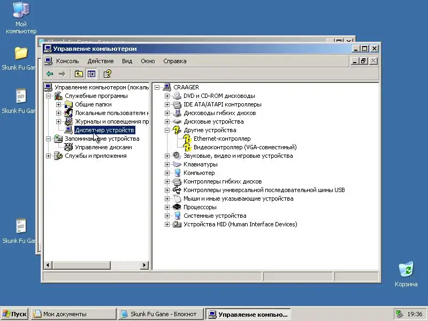Click the Звуковые, видео и игровые устройства icon

(177, 156)
